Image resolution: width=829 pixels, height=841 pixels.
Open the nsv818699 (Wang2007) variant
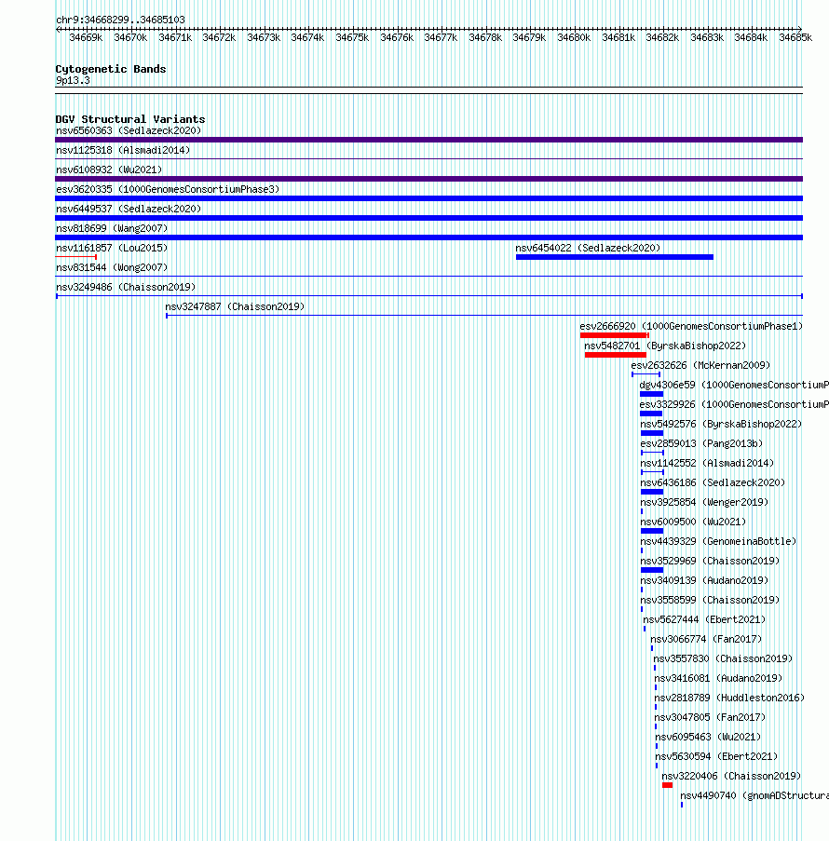(112, 228)
